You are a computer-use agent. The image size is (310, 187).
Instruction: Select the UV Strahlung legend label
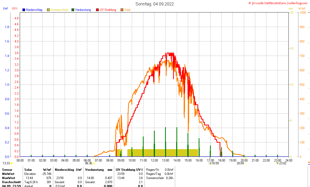coord(108,10)
